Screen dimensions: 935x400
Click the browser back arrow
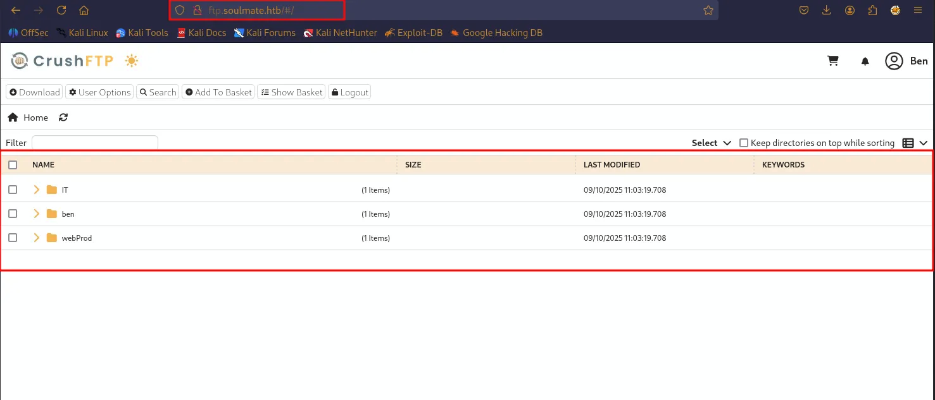coord(16,10)
